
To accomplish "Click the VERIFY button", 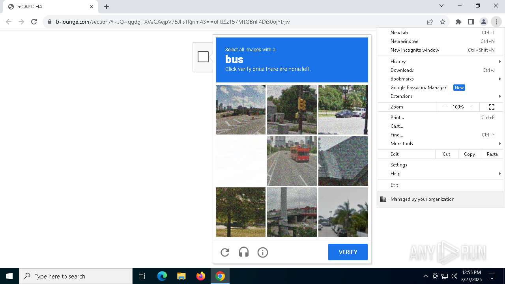I will point(348,252).
